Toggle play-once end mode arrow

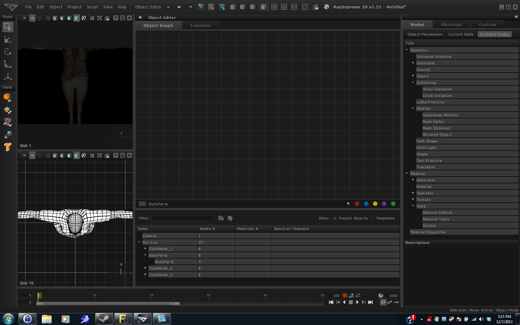point(396,302)
